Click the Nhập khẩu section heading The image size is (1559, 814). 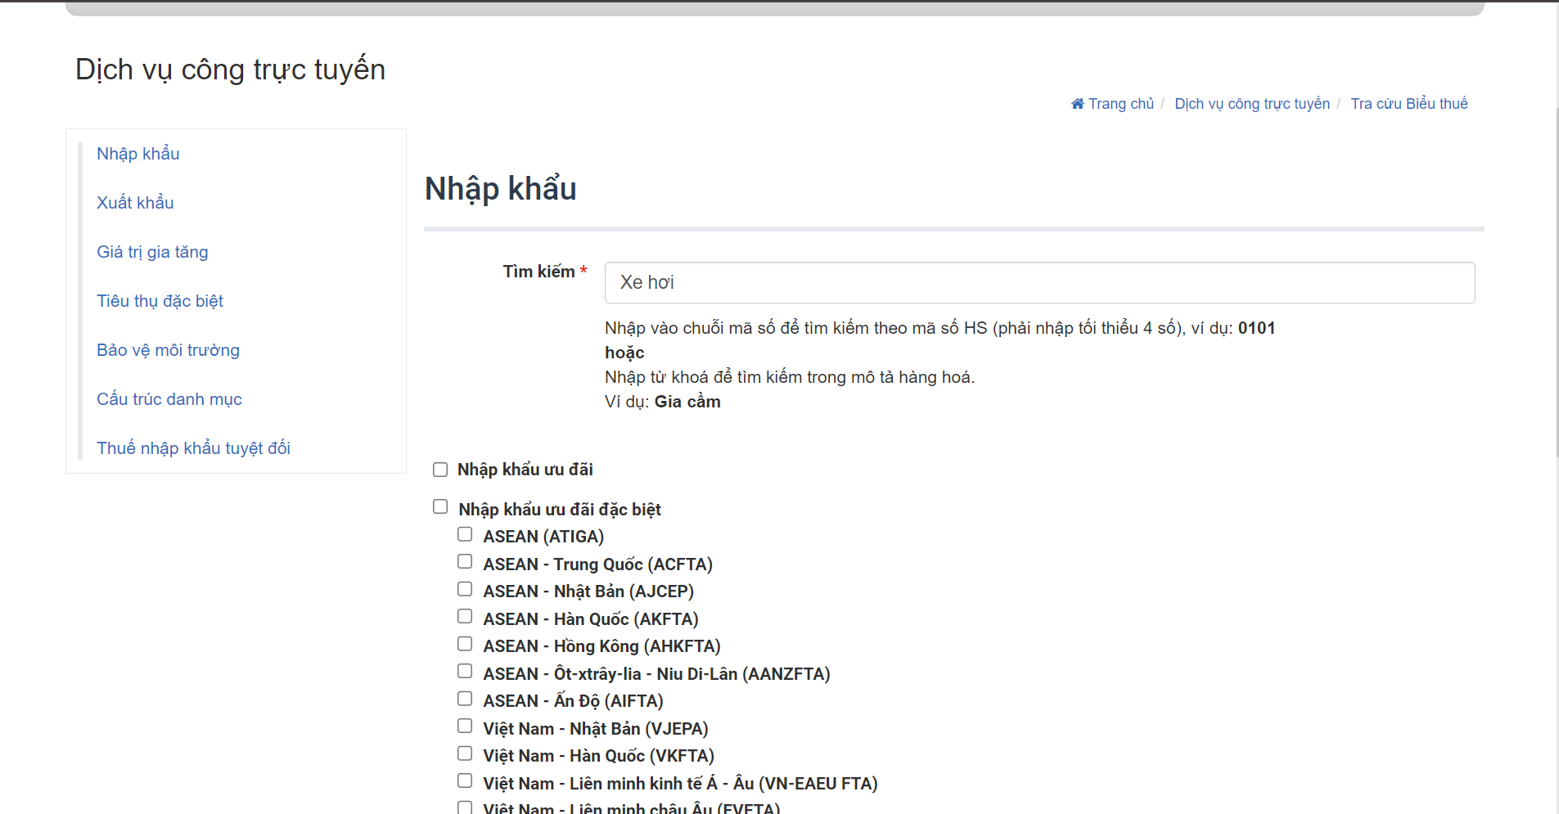point(500,189)
